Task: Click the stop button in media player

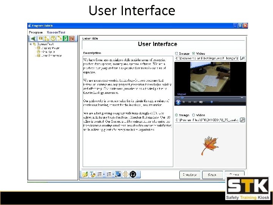Action: [x=184, y=102]
